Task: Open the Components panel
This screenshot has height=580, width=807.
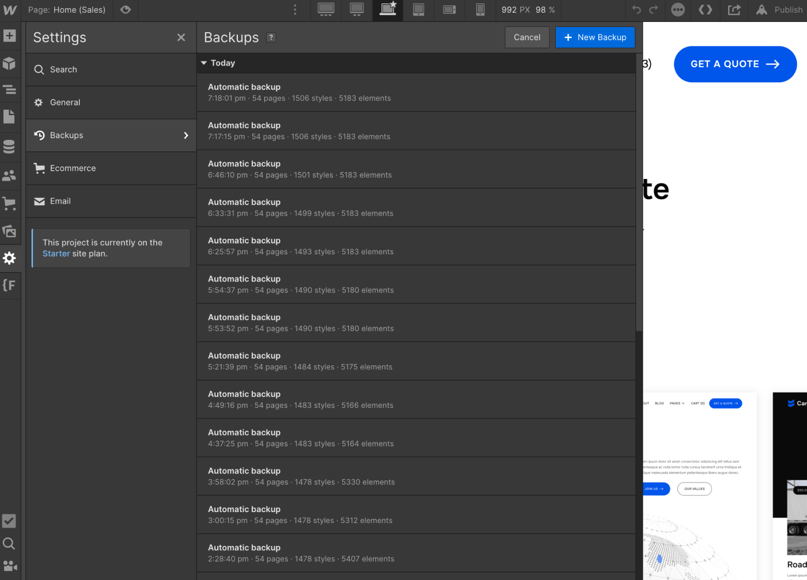Action: tap(10, 63)
